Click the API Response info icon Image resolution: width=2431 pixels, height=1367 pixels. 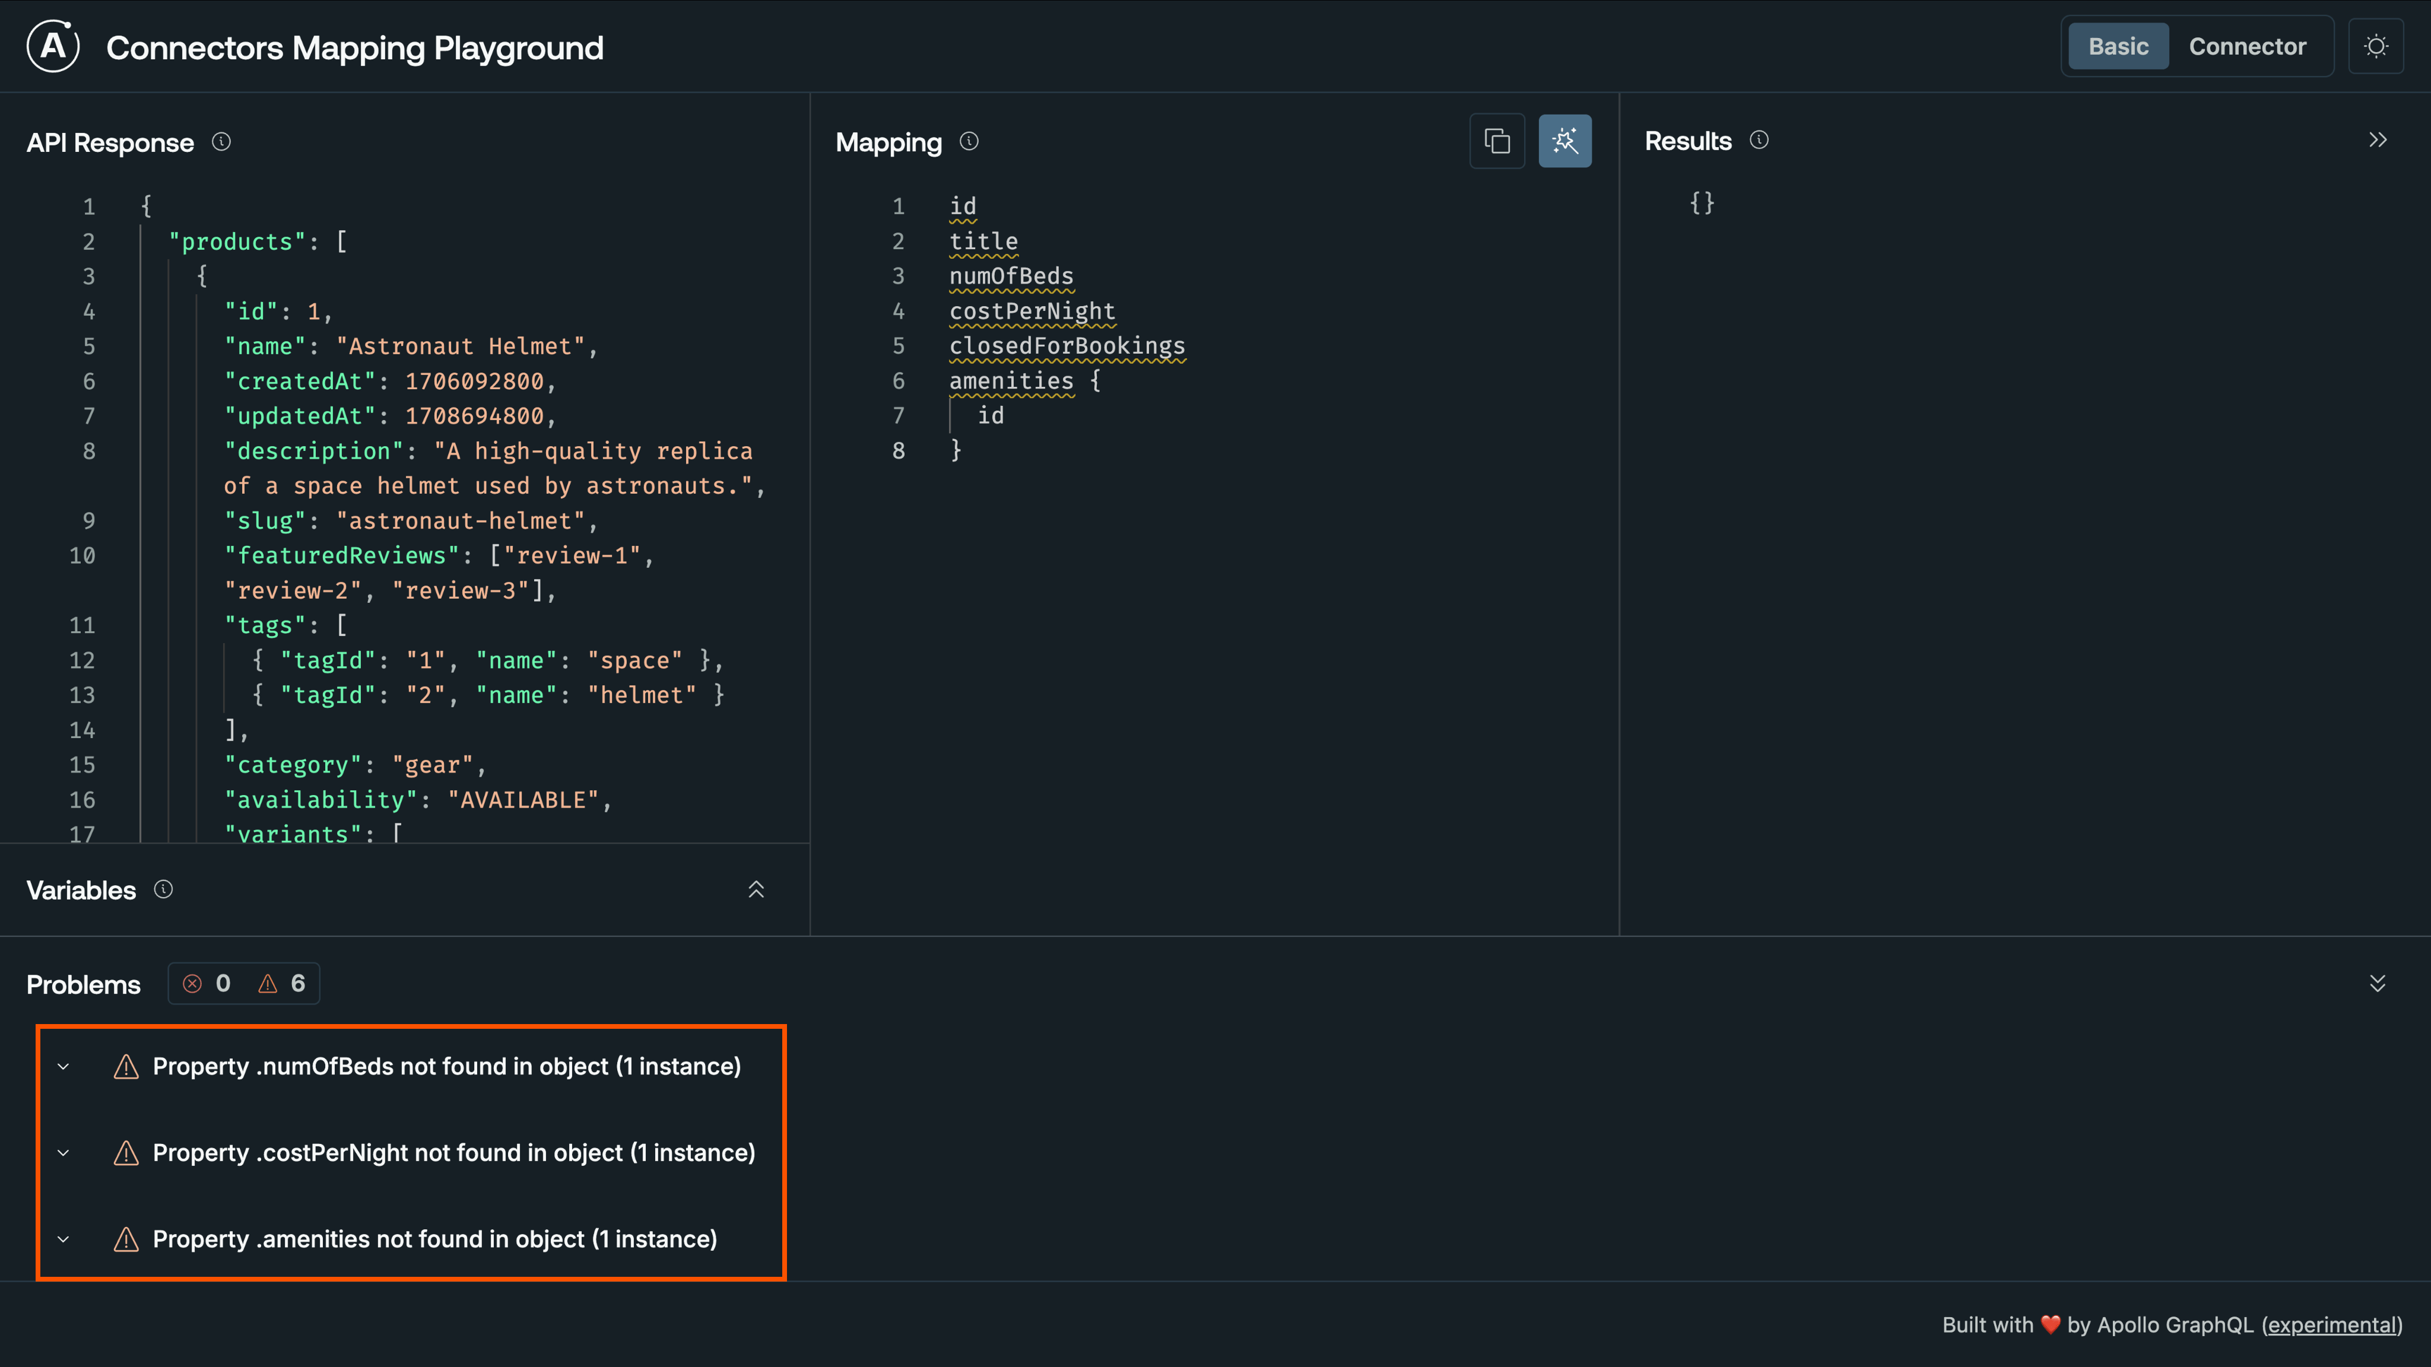coord(222,142)
